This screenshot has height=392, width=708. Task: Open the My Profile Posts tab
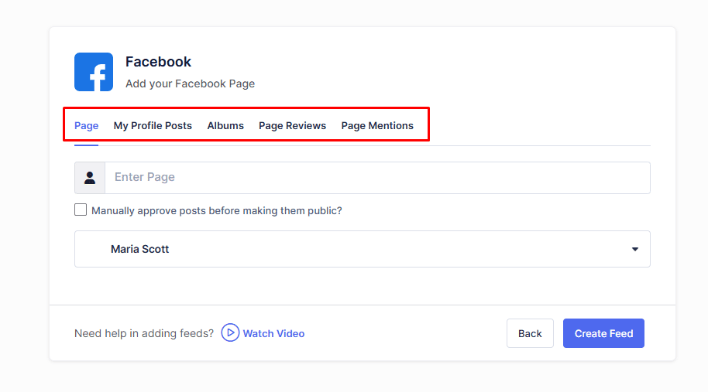tap(153, 125)
